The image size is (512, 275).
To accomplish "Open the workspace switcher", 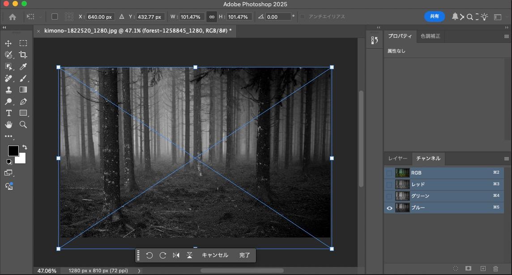I will [x=498, y=17].
